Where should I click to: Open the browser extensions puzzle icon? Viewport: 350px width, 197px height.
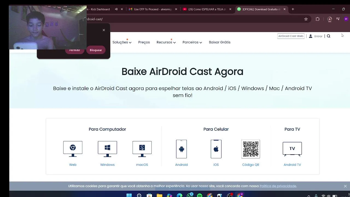[x=317, y=19]
